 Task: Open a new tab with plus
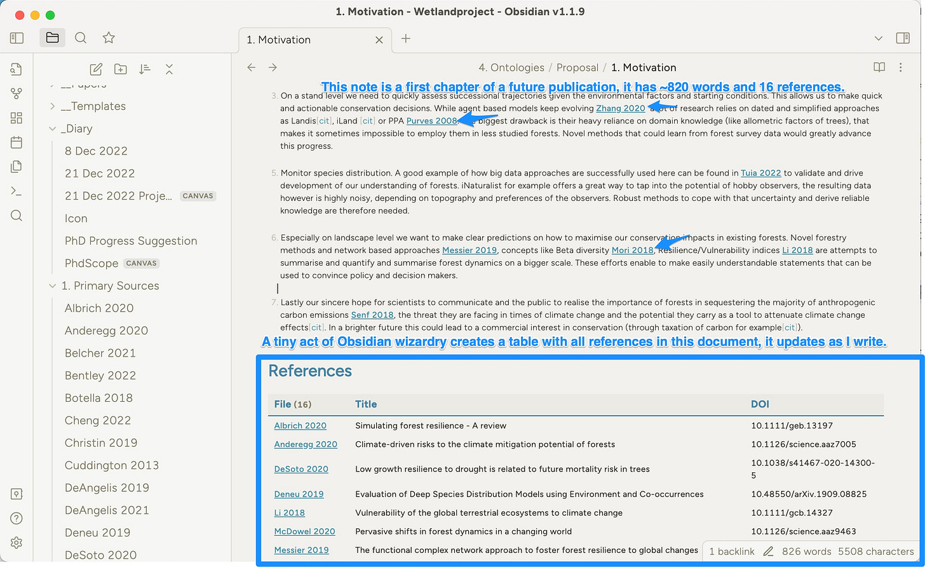[406, 39]
